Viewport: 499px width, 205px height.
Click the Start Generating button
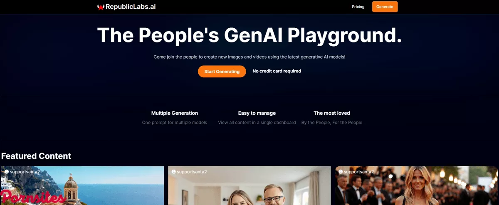[x=222, y=72]
